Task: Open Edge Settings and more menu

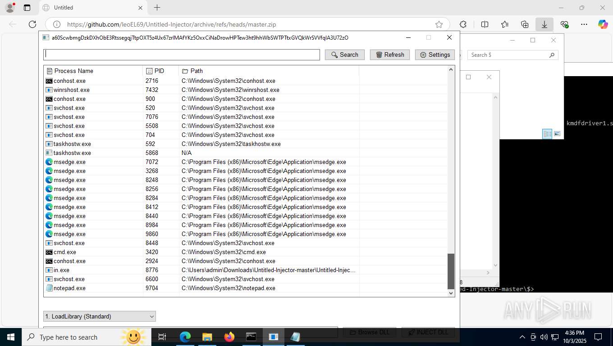Action: 584,24
